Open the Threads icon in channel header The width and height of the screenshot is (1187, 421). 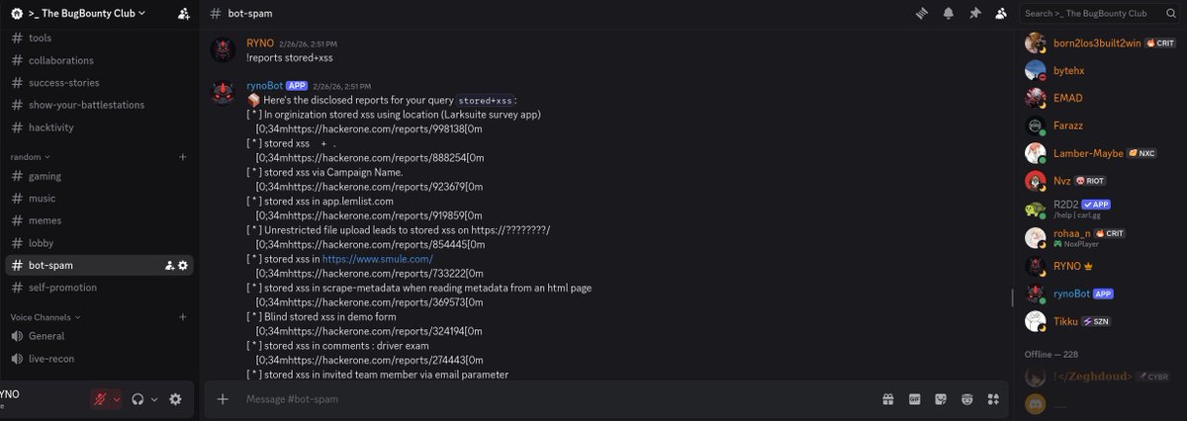tap(923, 14)
